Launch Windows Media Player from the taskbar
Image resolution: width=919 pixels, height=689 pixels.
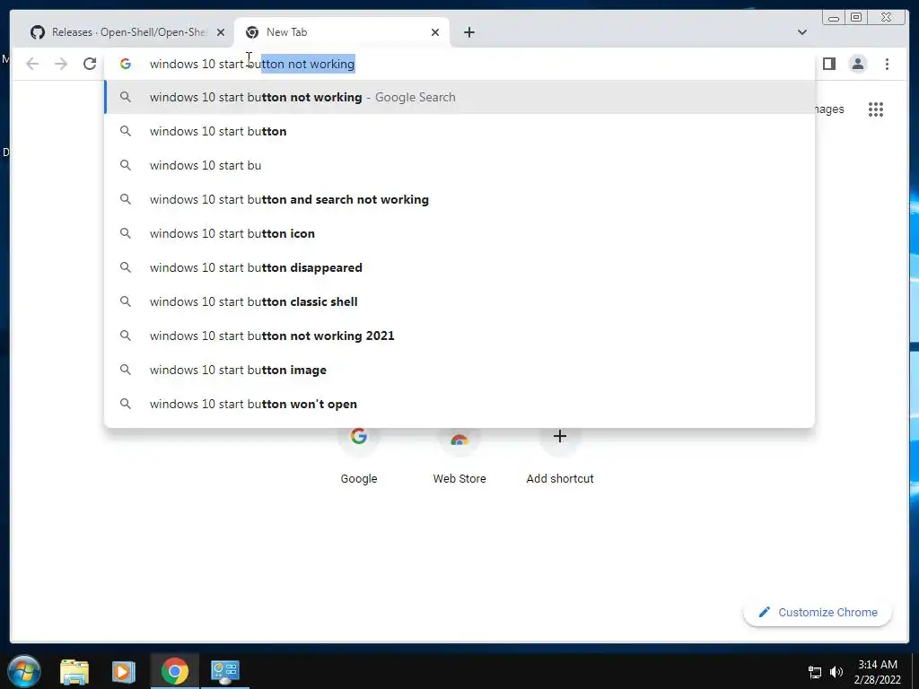click(124, 671)
